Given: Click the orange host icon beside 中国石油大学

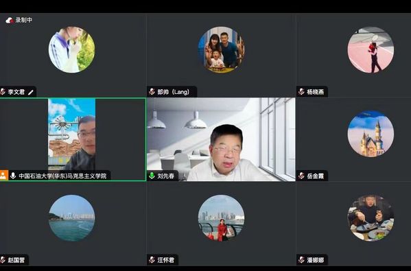Looking at the screenshot, I should (x=3, y=175).
